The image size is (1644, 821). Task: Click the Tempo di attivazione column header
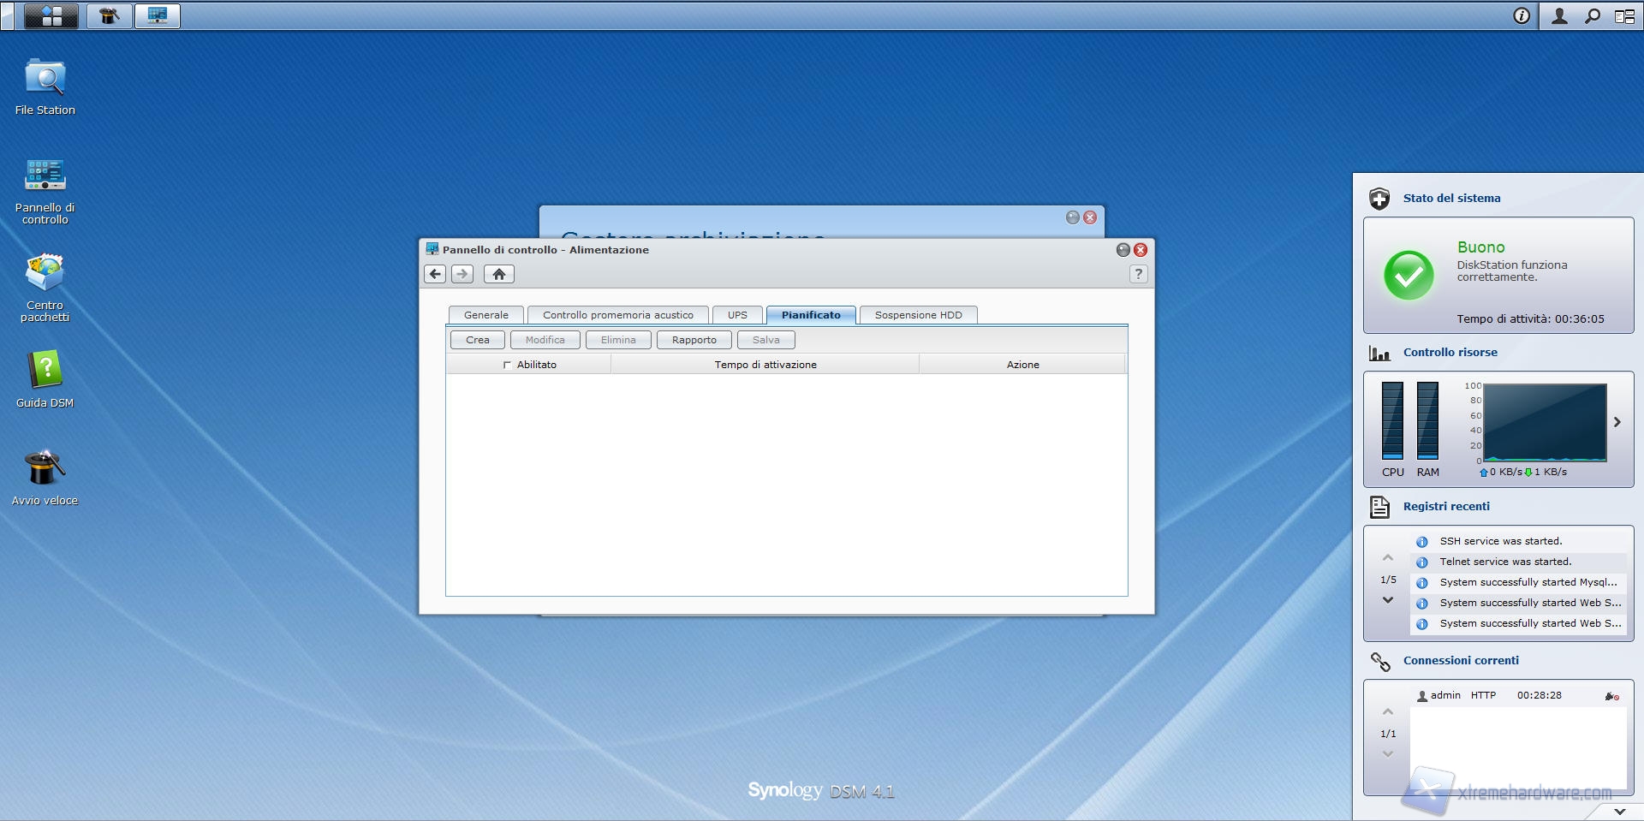[x=765, y=365]
